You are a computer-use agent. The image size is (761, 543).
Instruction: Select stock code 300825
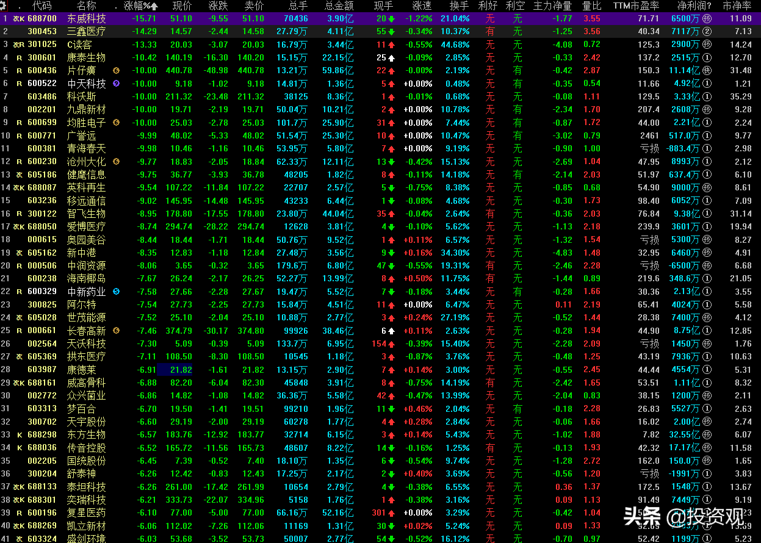coord(42,304)
